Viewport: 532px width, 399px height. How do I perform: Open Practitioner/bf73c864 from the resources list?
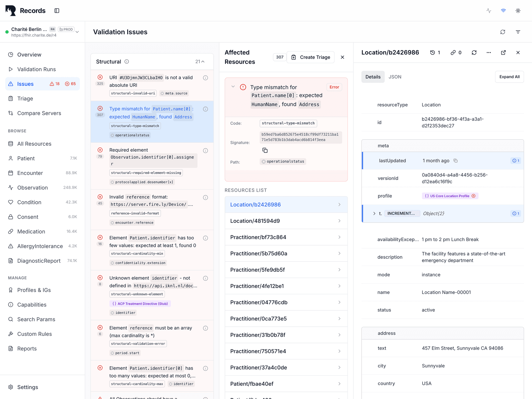coord(286,237)
